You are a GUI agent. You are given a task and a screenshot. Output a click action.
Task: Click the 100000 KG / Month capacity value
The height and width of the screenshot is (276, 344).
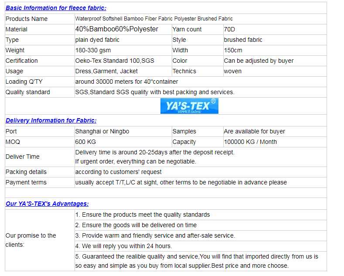coord(250,142)
